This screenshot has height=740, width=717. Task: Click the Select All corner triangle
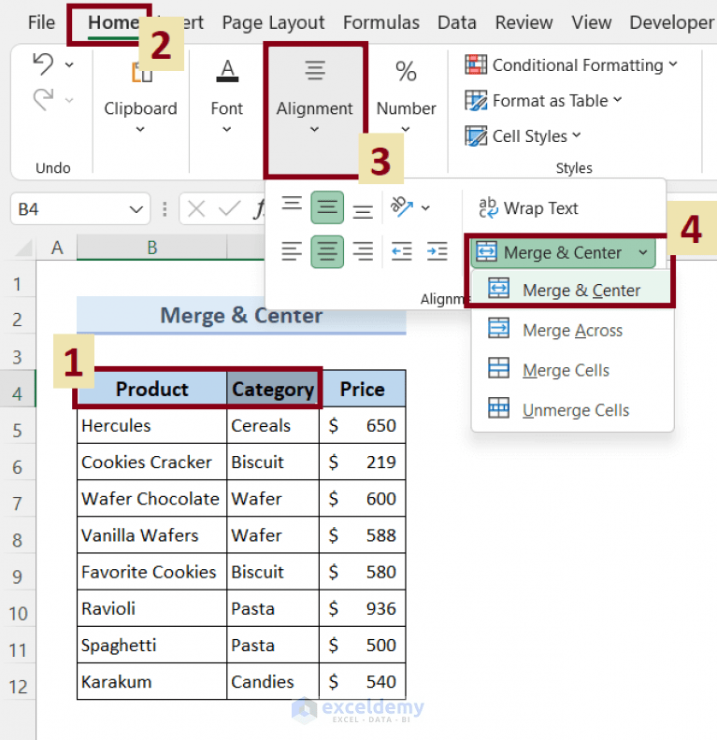(22, 248)
